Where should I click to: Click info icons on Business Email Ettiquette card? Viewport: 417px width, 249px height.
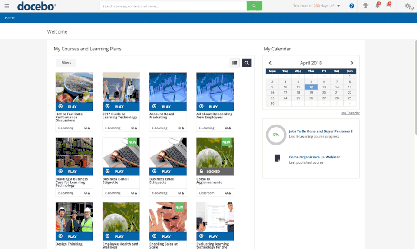(x=181, y=193)
